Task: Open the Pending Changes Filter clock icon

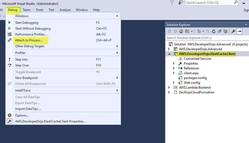Action: pyautogui.click(x=199, y=31)
